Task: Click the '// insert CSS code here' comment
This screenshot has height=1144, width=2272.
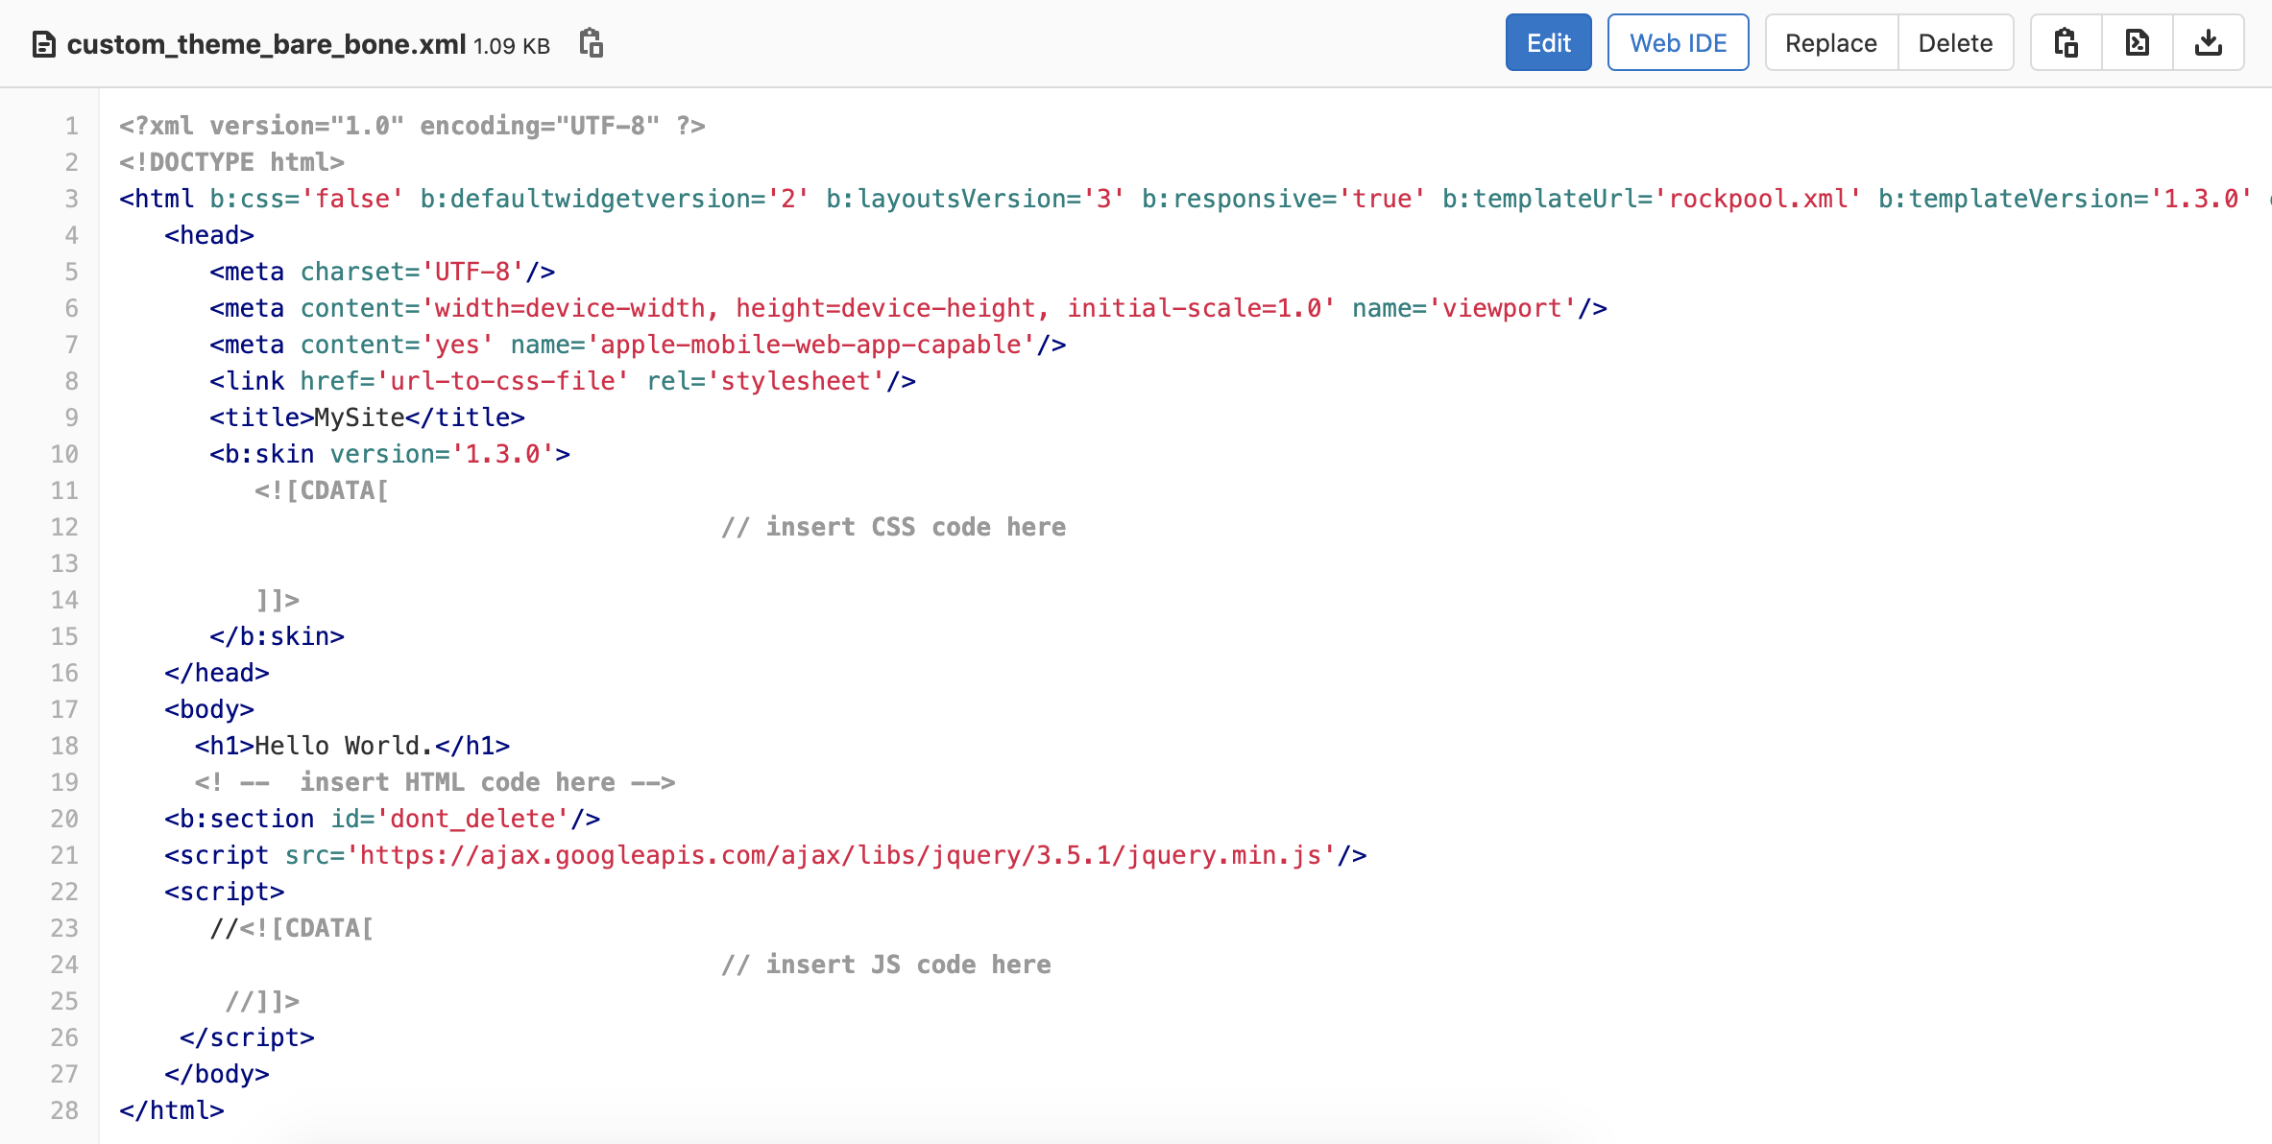Action: coord(893,527)
